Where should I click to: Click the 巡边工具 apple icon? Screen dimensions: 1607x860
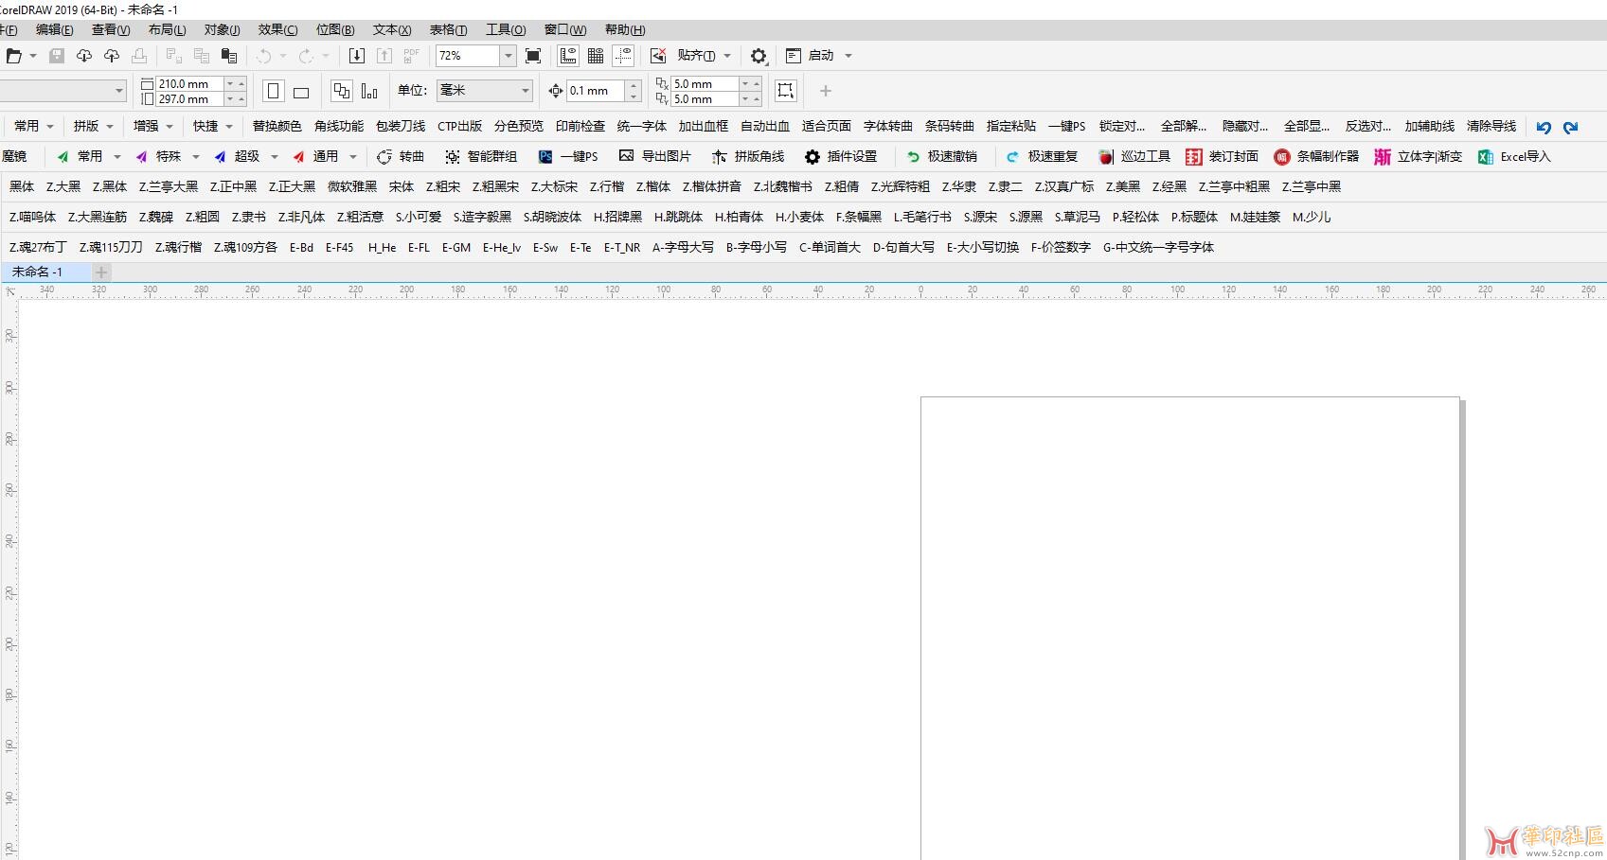tap(1105, 157)
